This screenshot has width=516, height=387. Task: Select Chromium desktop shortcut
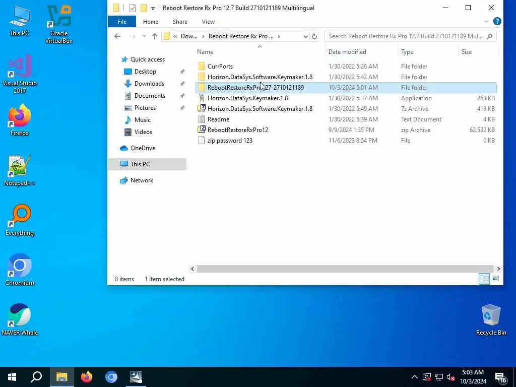20,270
